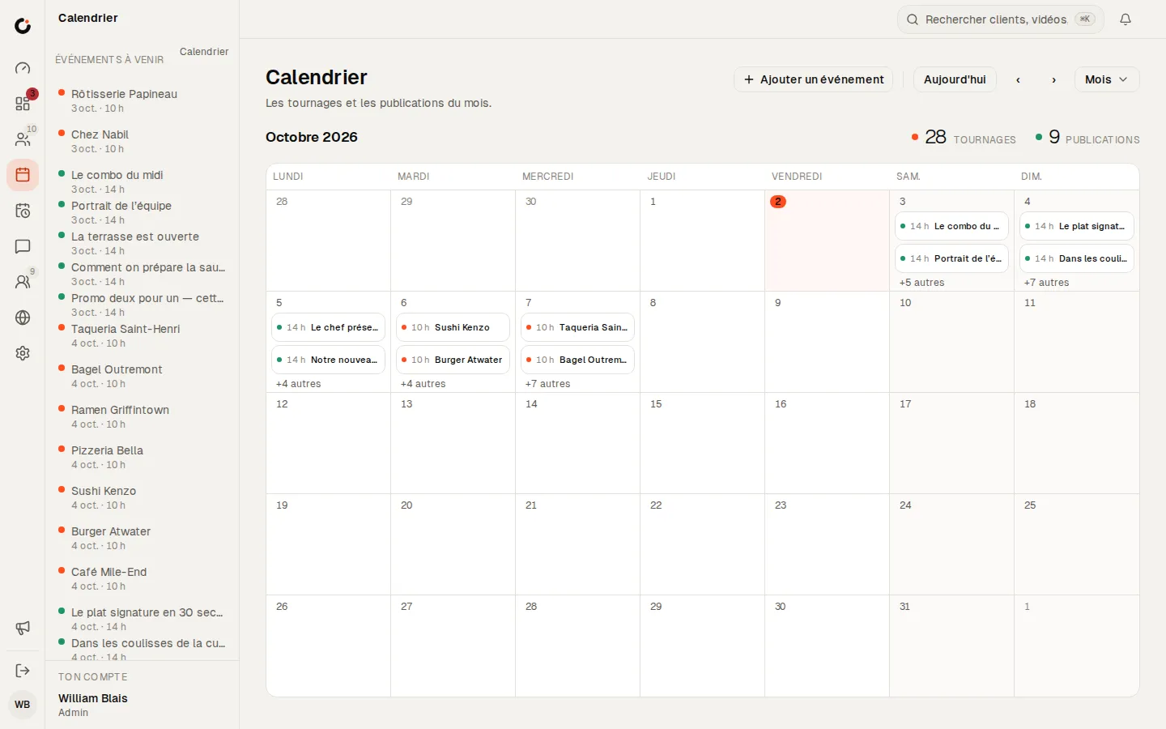Click the search magnifier icon
Image resolution: width=1166 pixels, height=729 pixels.
pyautogui.click(x=913, y=19)
